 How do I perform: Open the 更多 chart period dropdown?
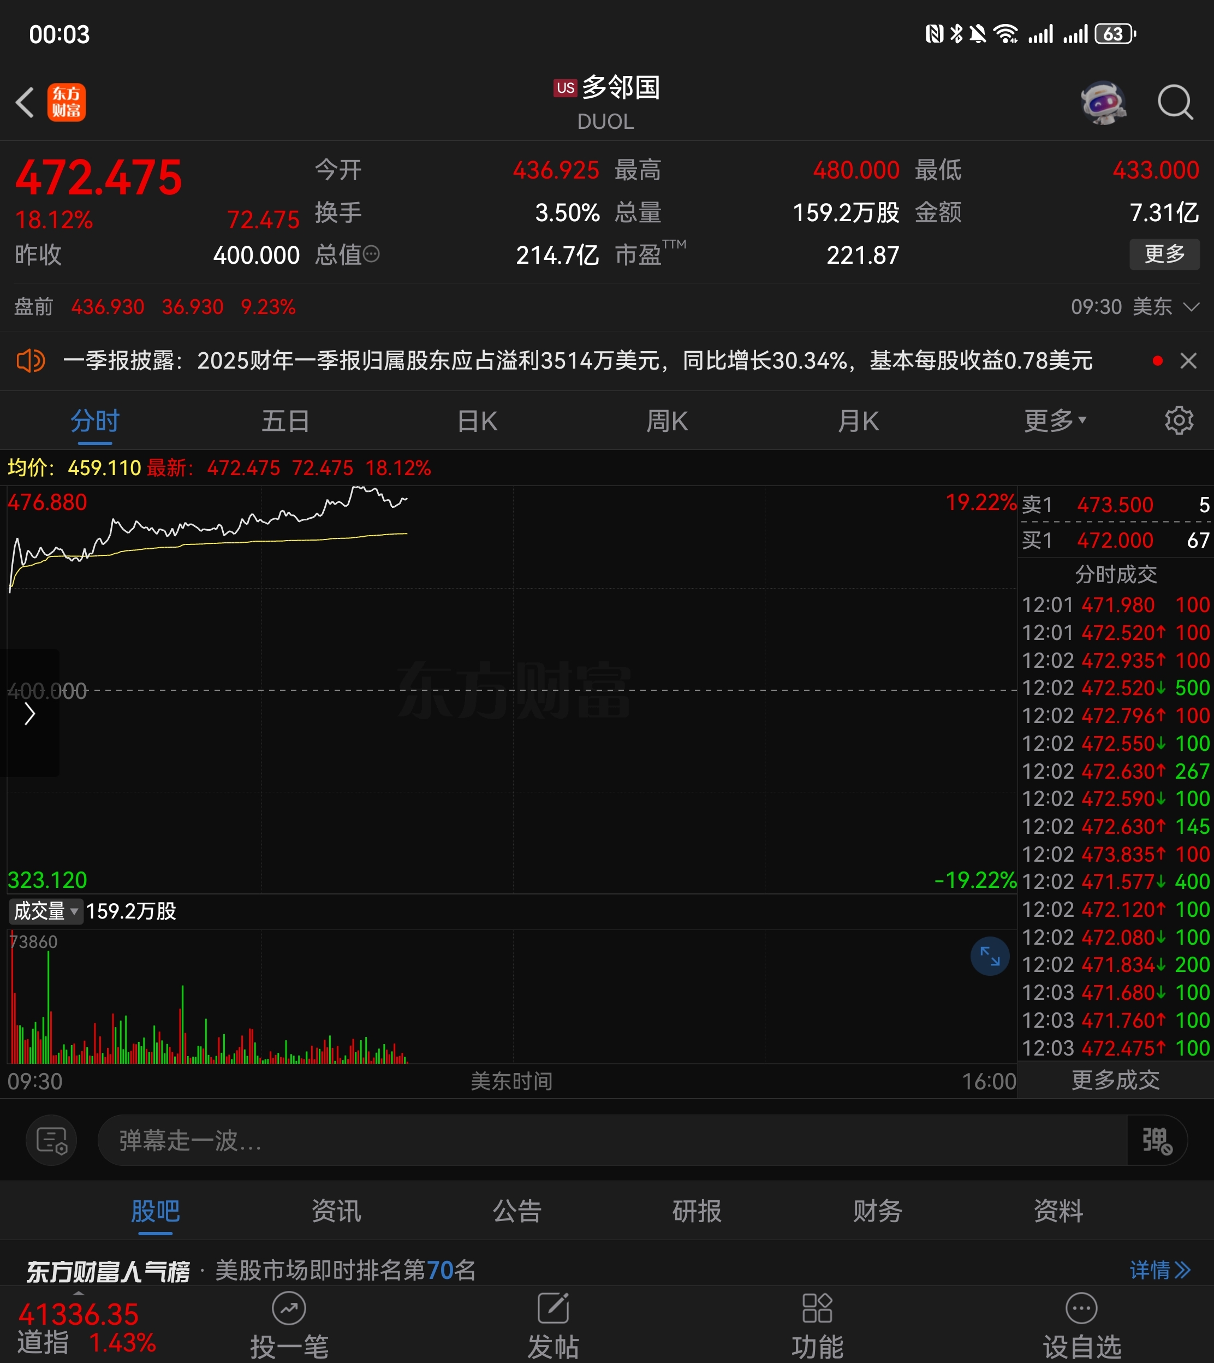point(1055,420)
